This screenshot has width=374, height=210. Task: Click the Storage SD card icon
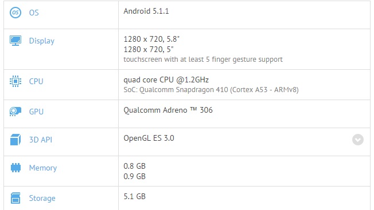coord(15,198)
